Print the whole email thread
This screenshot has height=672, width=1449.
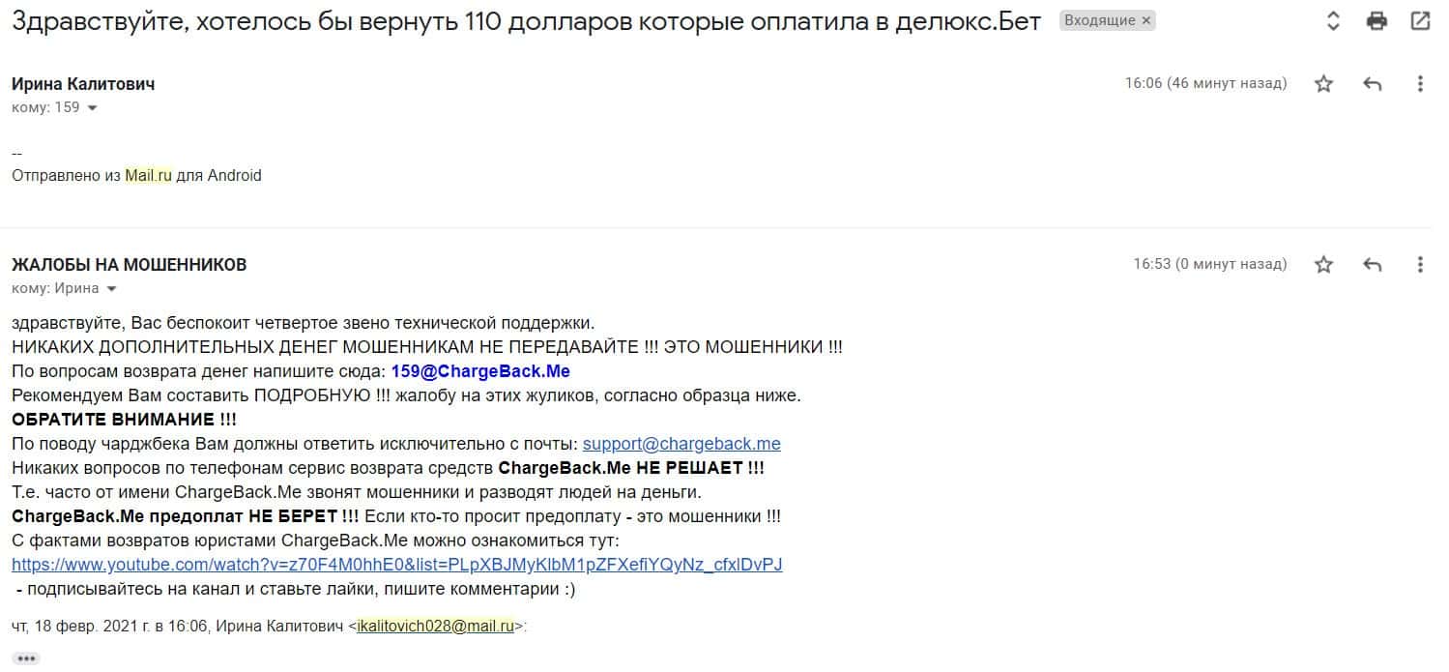coord(1377,21)
